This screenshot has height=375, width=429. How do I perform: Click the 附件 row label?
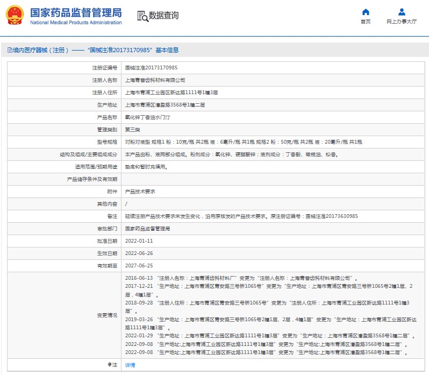[112, 192]
